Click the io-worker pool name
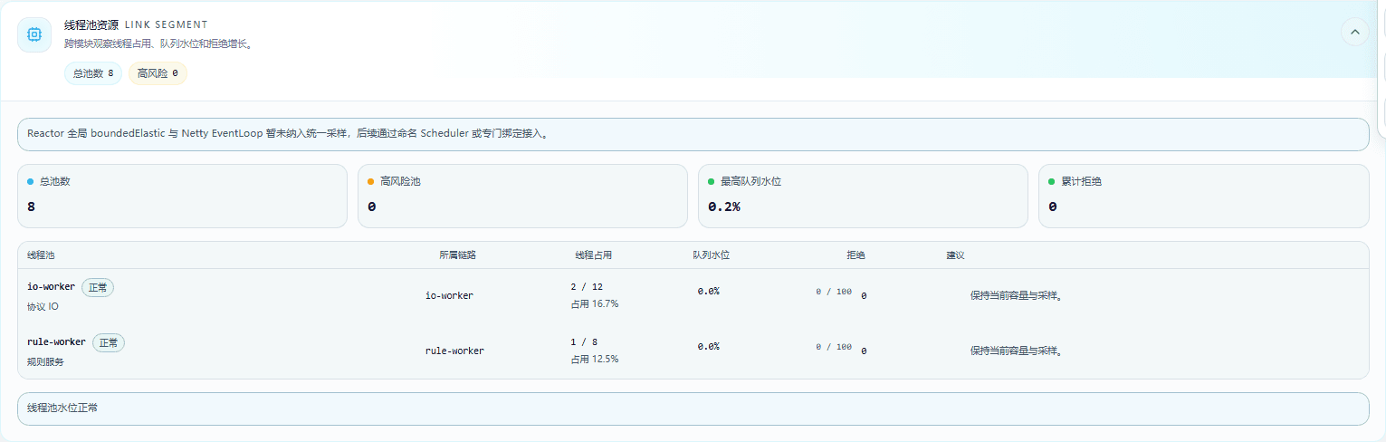 52,287
